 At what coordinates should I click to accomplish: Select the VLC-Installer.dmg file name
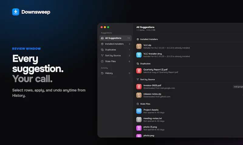coord(153,54)
